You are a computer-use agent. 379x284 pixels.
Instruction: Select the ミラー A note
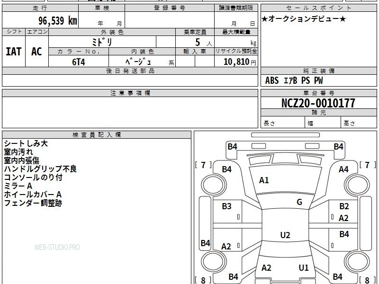18,186
